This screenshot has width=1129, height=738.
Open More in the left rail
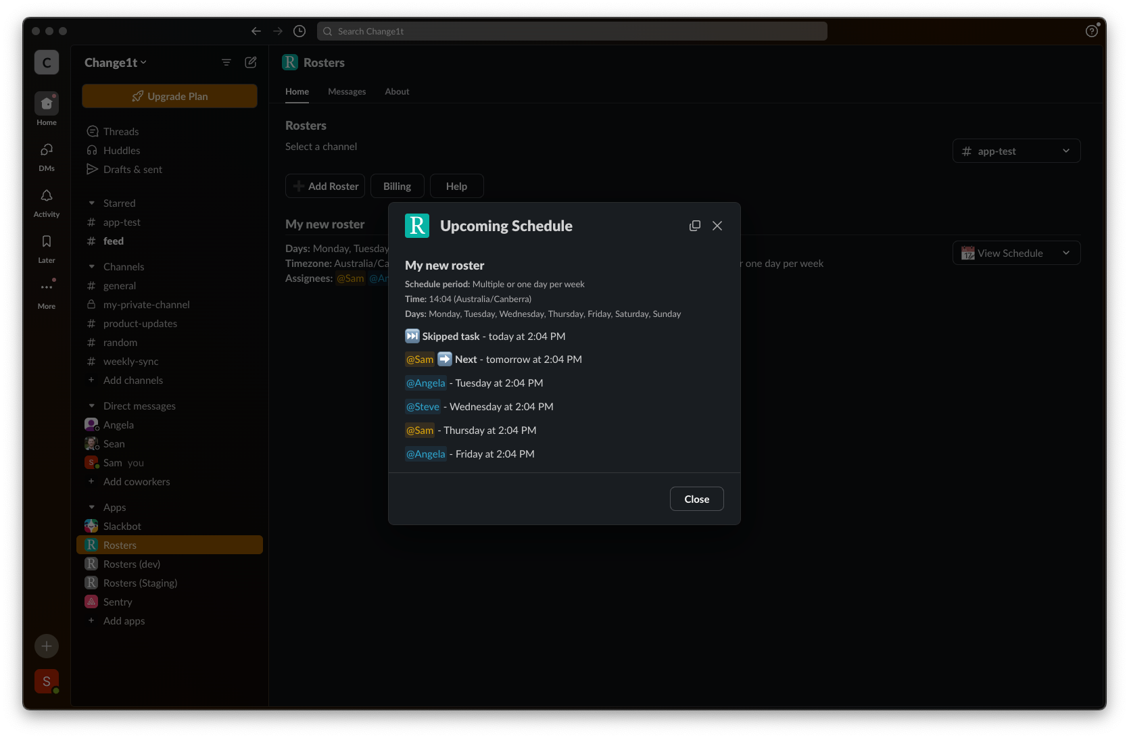[47, 293]
